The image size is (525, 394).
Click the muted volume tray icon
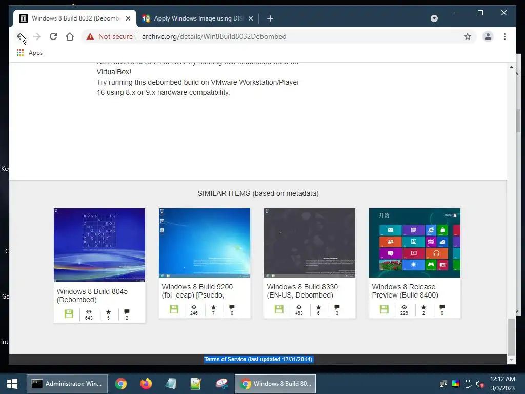pyautogui.click(x=480, y=384)
